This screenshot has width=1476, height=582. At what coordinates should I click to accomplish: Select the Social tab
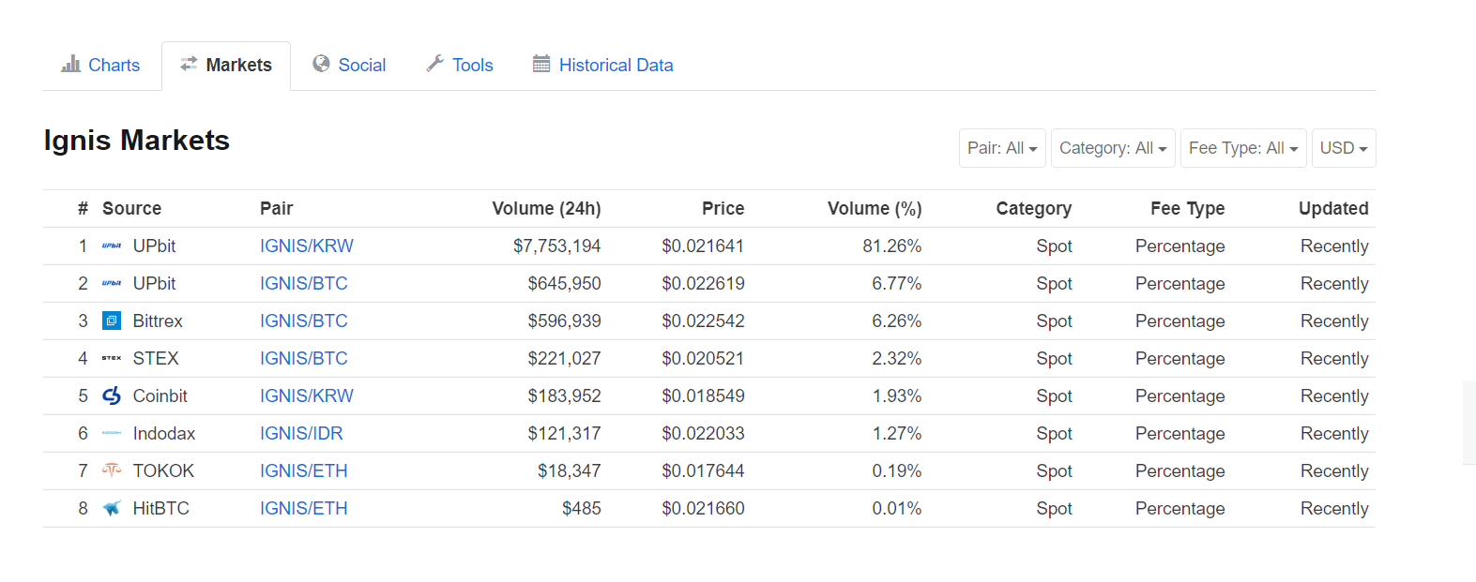click(350, 65)
